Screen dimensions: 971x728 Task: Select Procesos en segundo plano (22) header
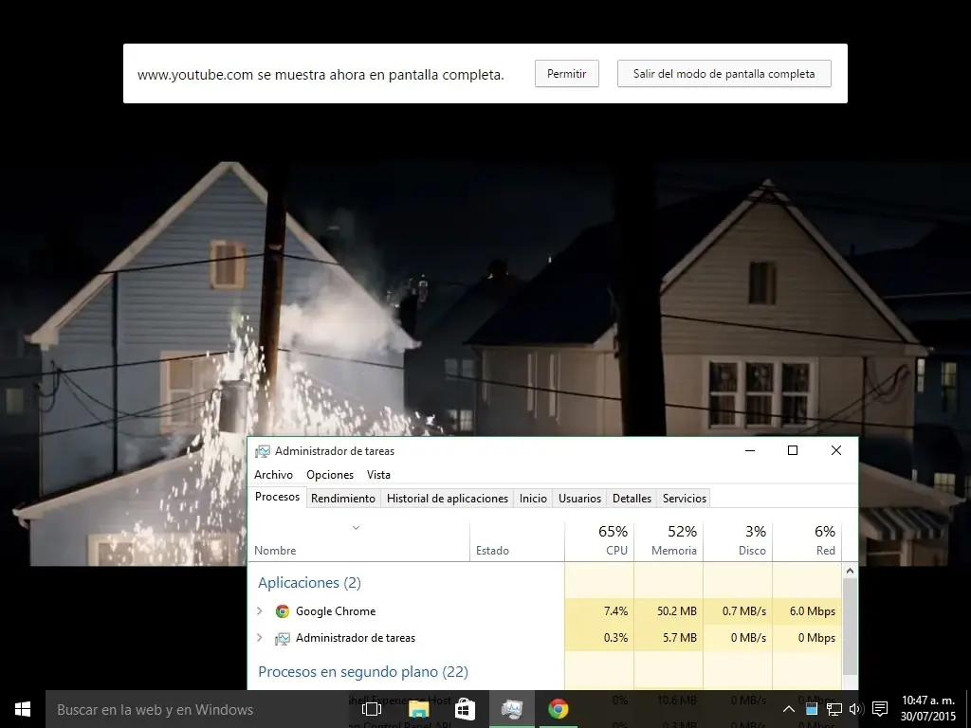pyautogui.click(x=363, y=672)
